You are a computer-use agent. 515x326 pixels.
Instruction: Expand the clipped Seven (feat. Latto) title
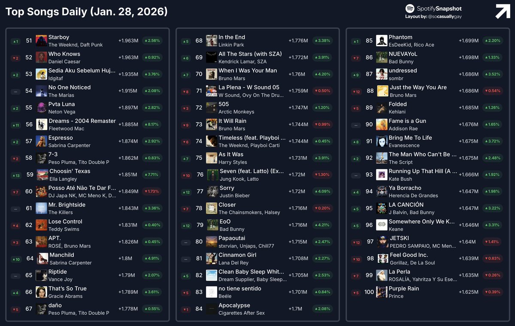252,171
